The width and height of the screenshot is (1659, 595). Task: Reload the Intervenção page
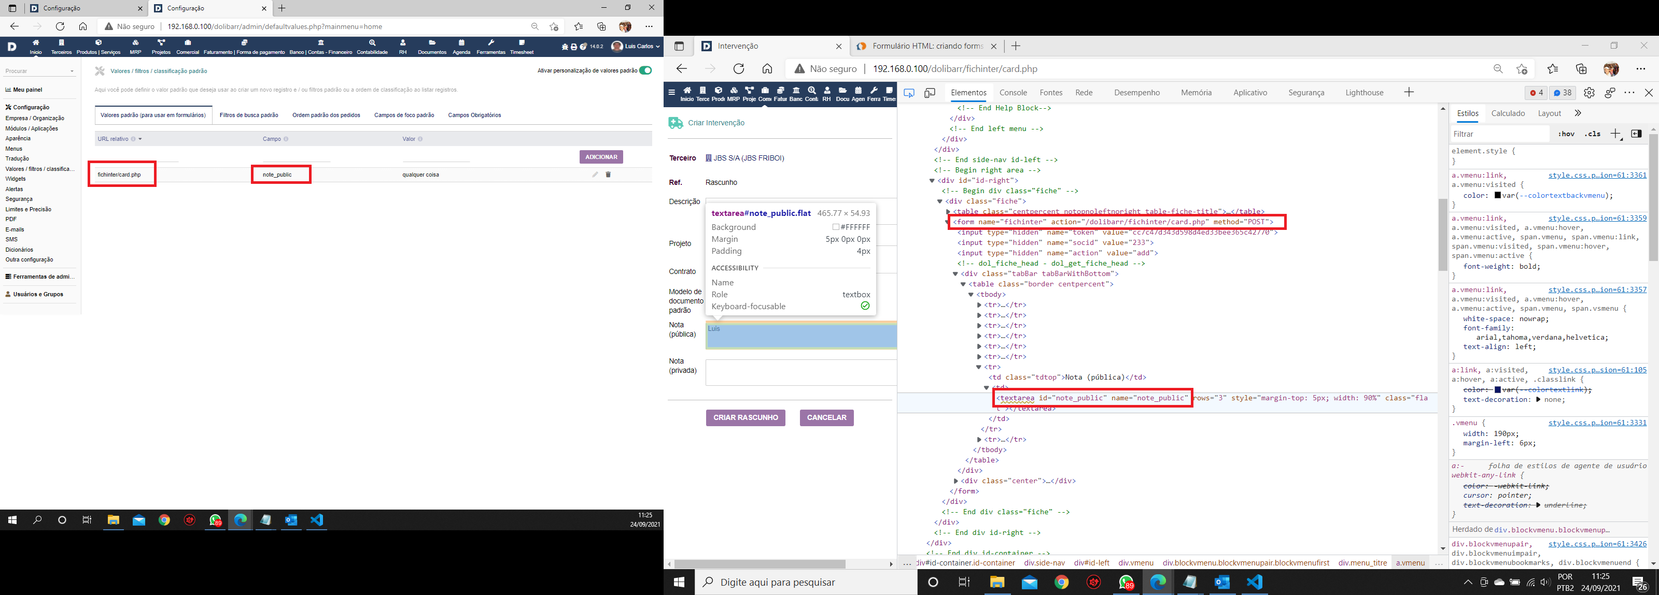coord(739,69)
